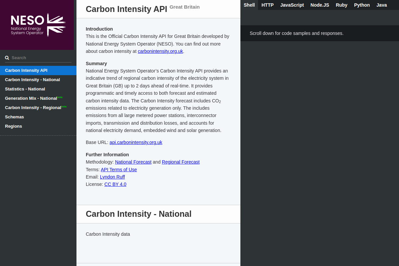Switch to the Node.JS code tab
399x266 pixels.
(x=320, y=5)
